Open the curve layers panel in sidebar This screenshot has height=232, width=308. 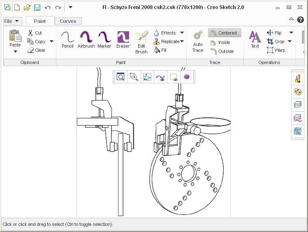[298, 118]
